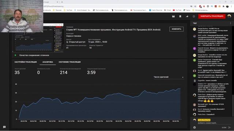Viewport: 234px width, 131px height.
Task: Click the Vasily Shevchuk highlighted name badge
Action: pos(204,120)
